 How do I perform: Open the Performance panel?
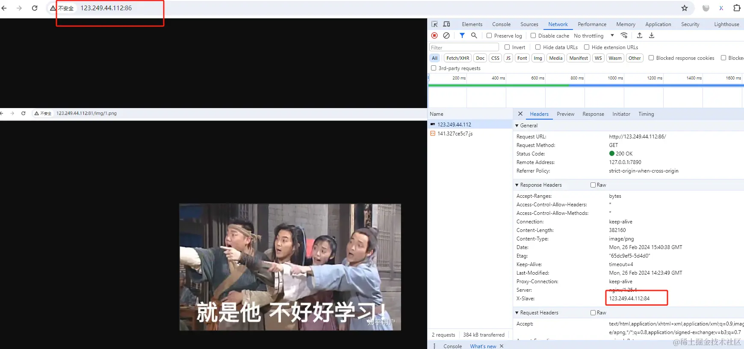[x=592, y=24]
